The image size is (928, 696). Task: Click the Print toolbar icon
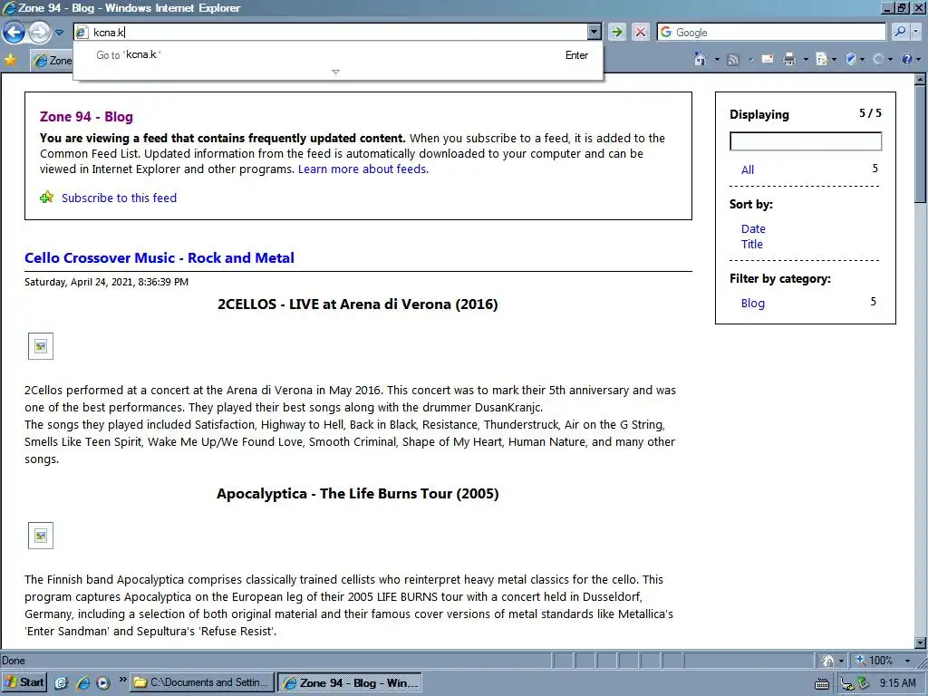tap(789, 59)
